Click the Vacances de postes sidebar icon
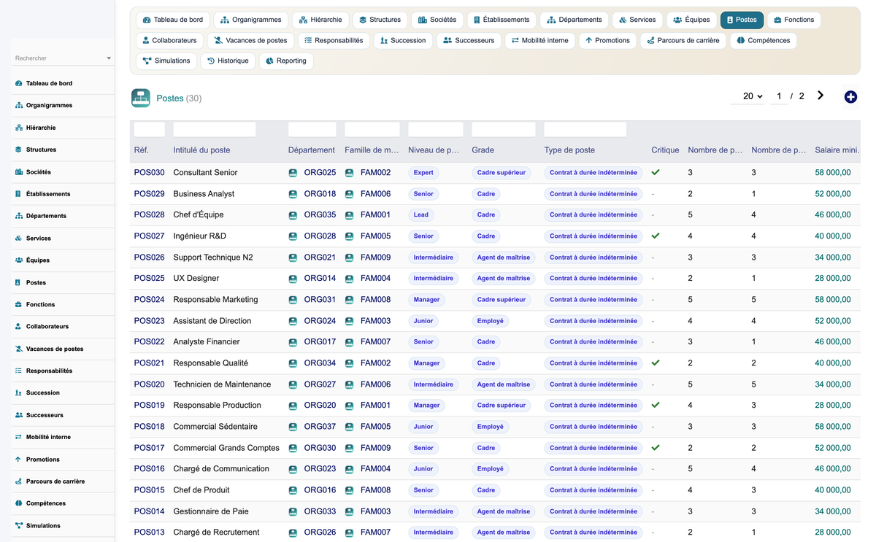This screenshot has width=876, height=542. (18, 349)
